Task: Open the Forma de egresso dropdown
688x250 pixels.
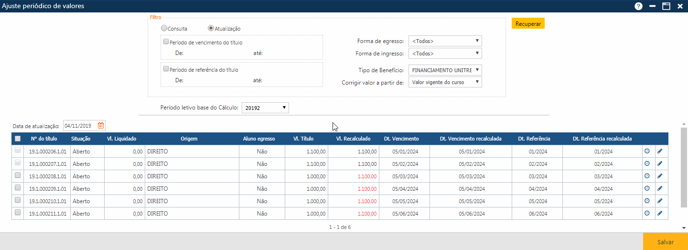Action: coord(445,41)
